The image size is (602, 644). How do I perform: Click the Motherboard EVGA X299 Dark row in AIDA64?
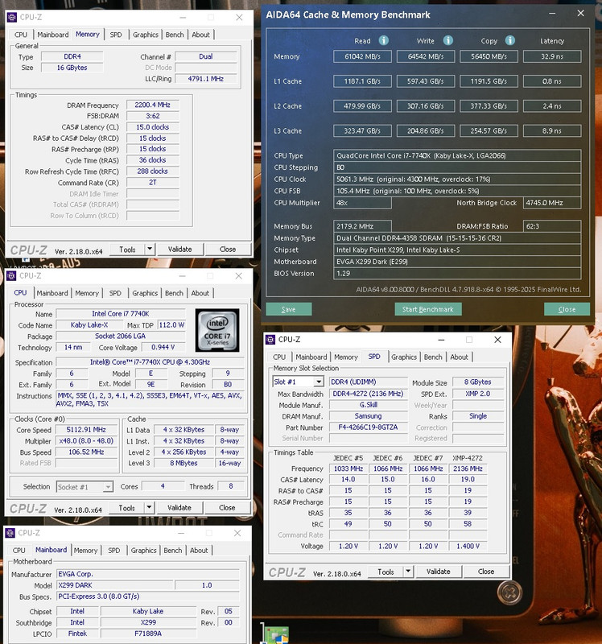point(457,262)
